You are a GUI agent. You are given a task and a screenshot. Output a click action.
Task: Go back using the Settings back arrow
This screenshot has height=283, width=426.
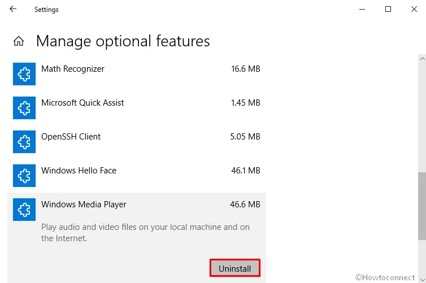[13, 9]
